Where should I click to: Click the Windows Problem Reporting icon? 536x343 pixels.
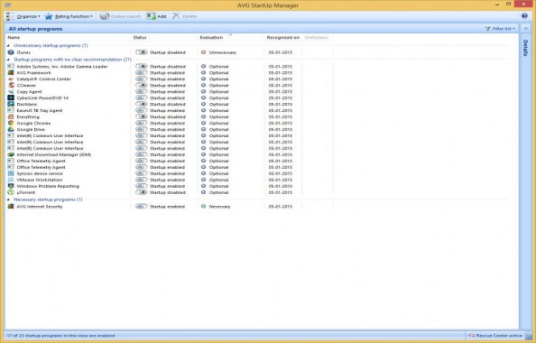click(11, 186)
